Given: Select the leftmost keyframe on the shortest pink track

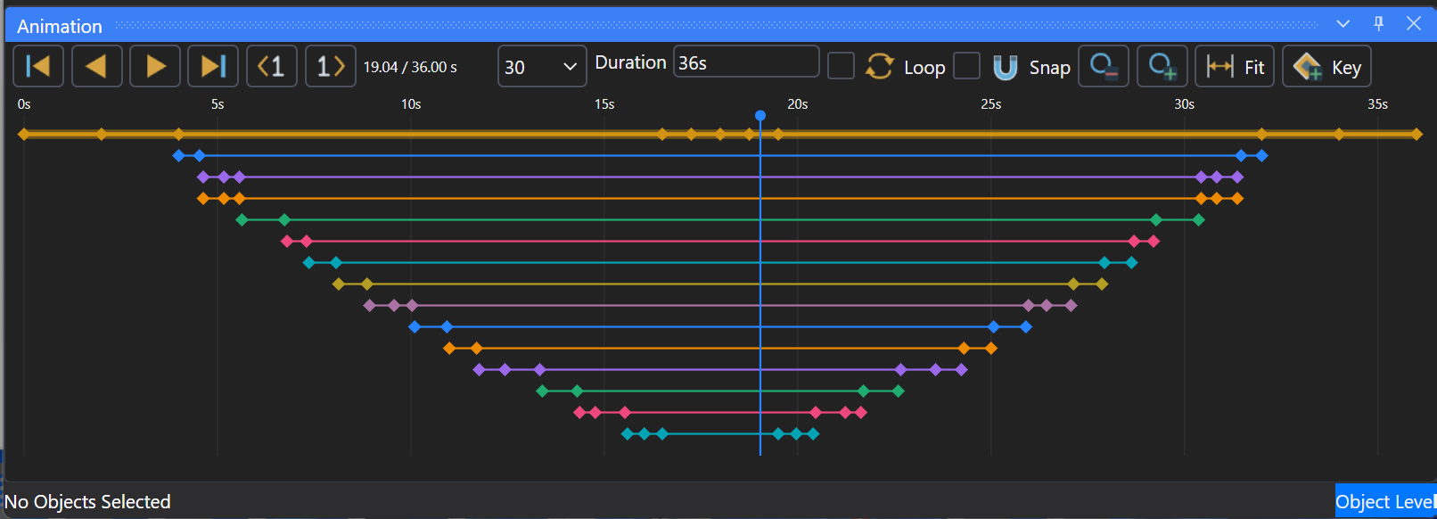Looking at the screenshot, I should tap(579, 413).
